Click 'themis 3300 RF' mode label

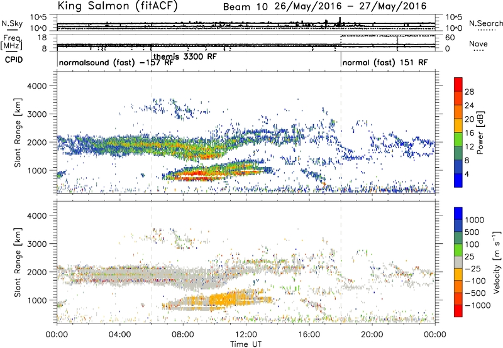click(185, 57)
